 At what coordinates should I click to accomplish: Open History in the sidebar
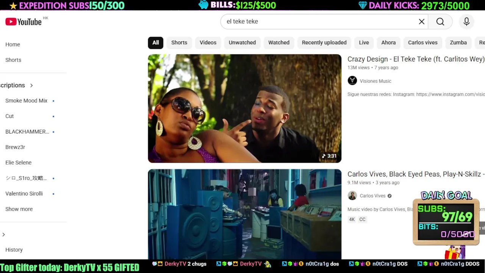[14, 250]
